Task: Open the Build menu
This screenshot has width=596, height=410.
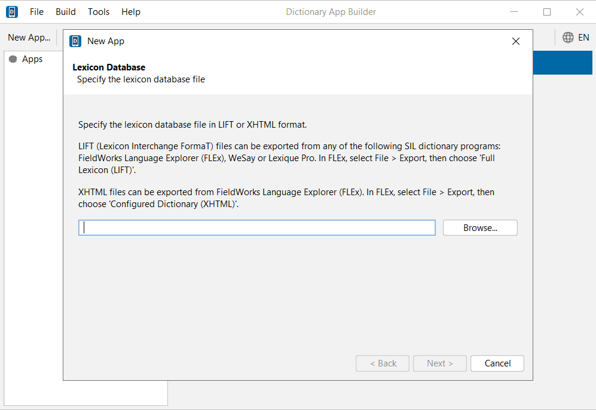Action: (x=65, y=11)
